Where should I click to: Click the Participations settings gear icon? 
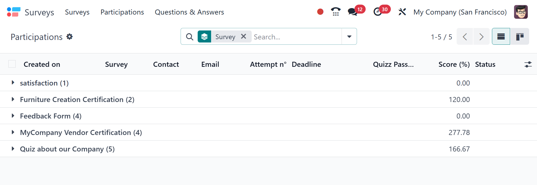(69, 37)
